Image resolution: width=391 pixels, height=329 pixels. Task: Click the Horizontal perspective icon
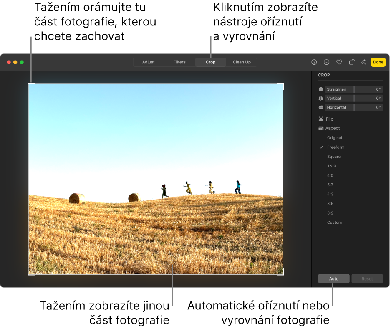pos(321,107)
